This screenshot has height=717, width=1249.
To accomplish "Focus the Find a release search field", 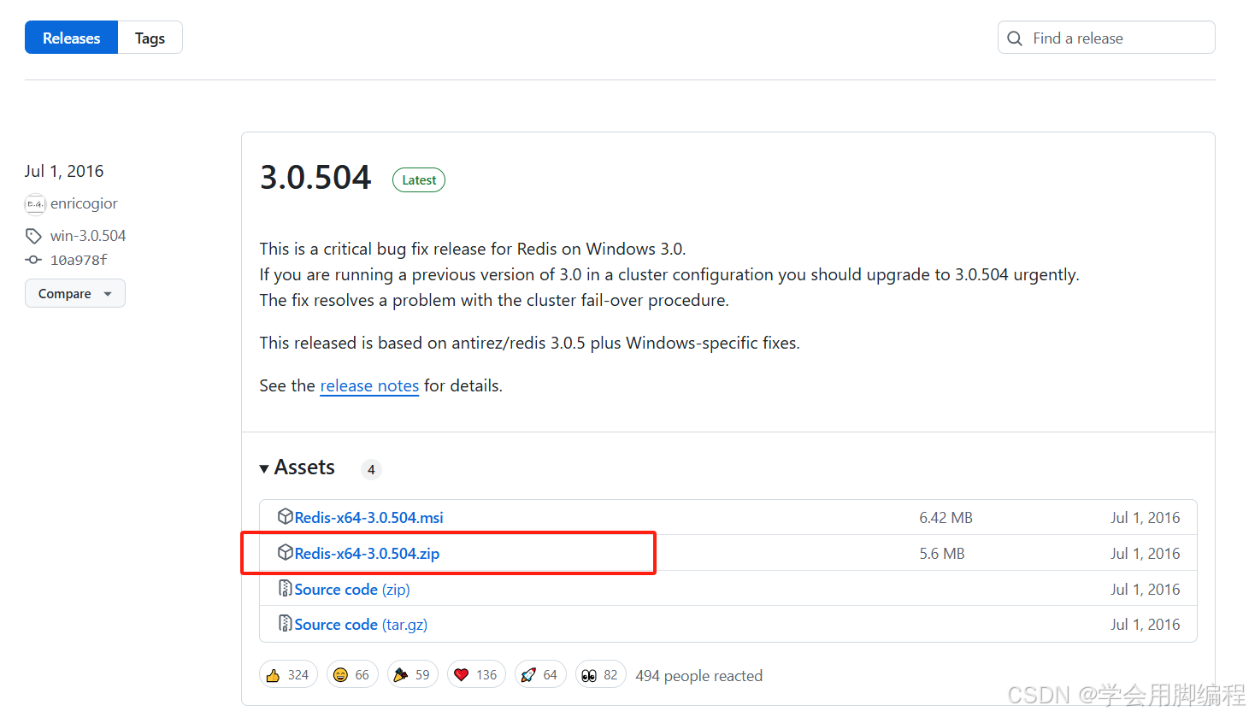I will click(1106, 38).
